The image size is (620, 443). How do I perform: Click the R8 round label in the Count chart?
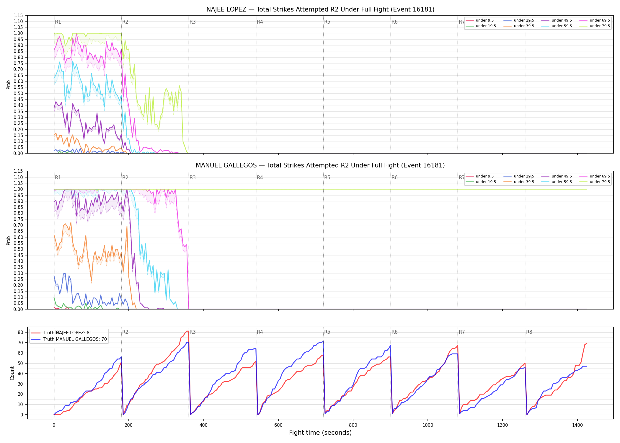[529, 332]
